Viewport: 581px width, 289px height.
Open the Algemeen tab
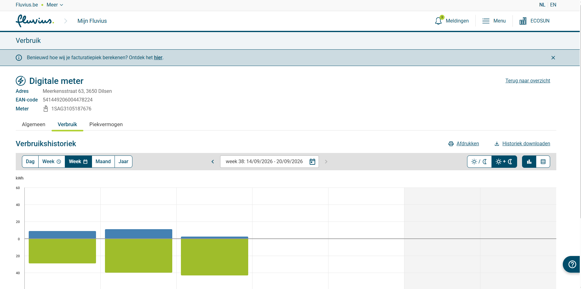coord(34,124)
